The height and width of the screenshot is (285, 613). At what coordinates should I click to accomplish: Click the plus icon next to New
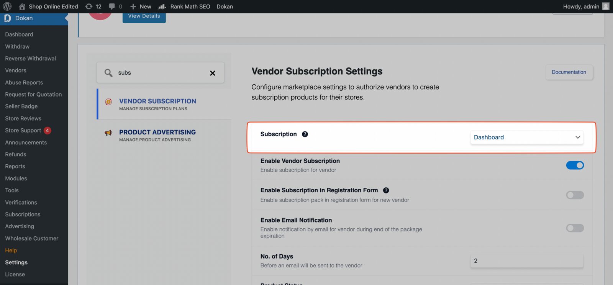pos(133,7)
